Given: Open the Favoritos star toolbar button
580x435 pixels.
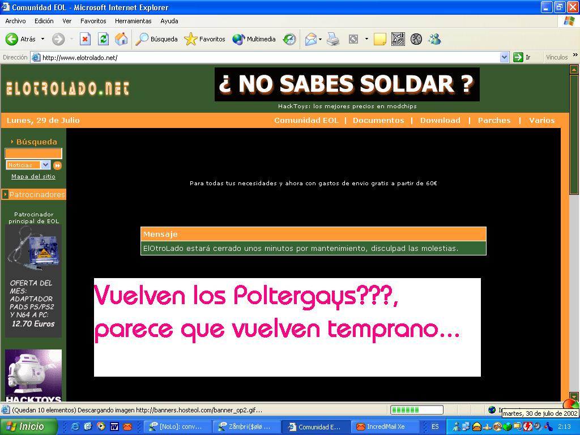Looking at the screenshot, I should tap(204, 39).
